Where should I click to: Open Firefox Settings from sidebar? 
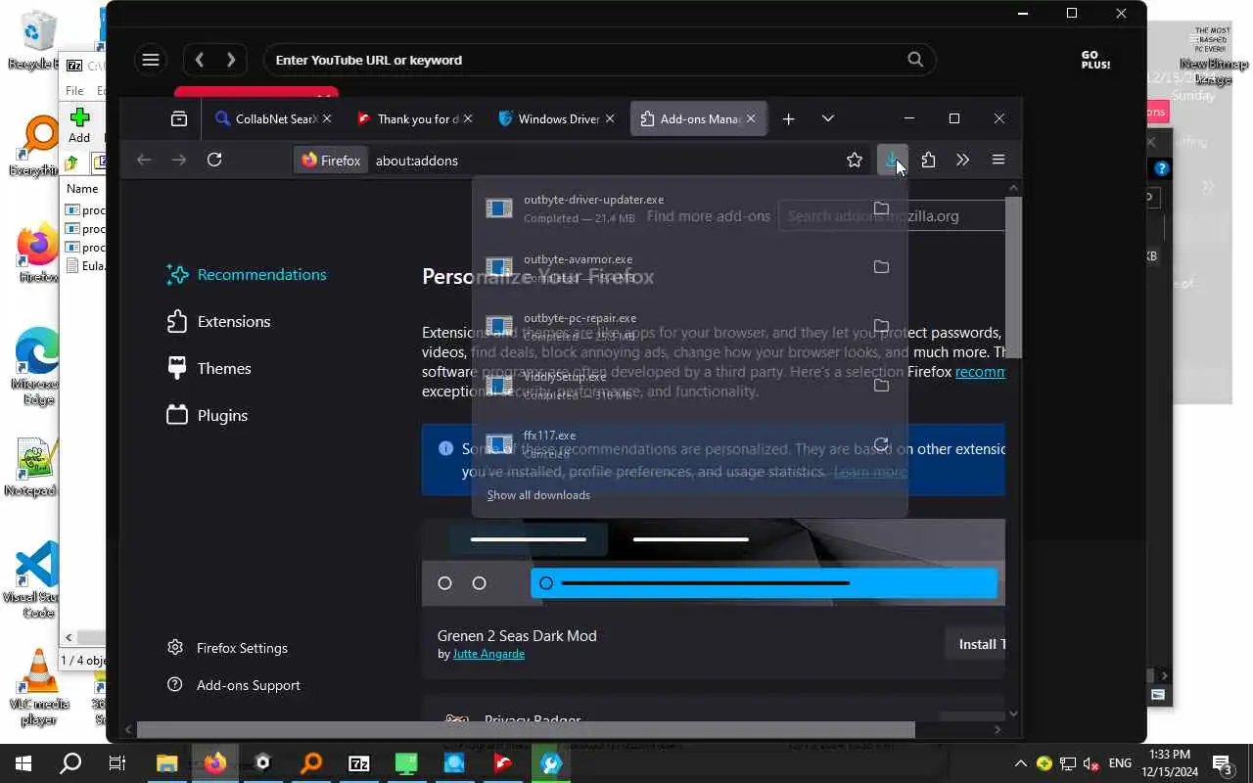227,648
